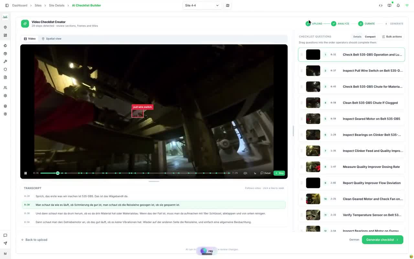
Task: Open the cube package sidebar icon
Action: pos(5,54)
